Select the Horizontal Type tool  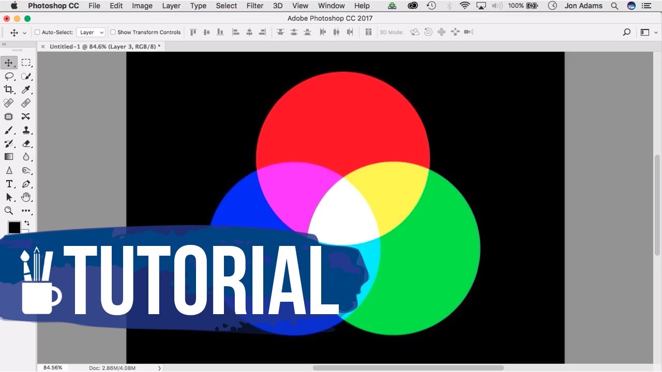[9, 184]
